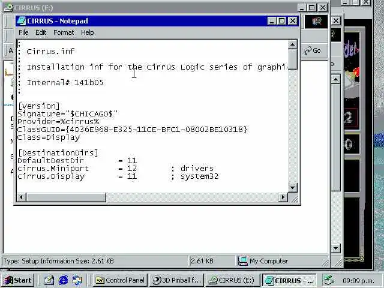Click the CIRRUS (E:) window drive icon

point(8,8)
